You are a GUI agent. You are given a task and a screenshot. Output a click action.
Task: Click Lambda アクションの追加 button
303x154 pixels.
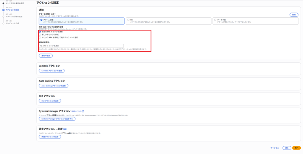coord(52,71)
